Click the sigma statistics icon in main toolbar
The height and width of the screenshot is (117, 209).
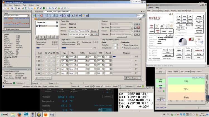tap(26, 8)
